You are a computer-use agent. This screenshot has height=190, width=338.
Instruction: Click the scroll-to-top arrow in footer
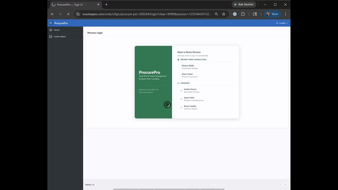pyautogui.click(x=285, y=185)
